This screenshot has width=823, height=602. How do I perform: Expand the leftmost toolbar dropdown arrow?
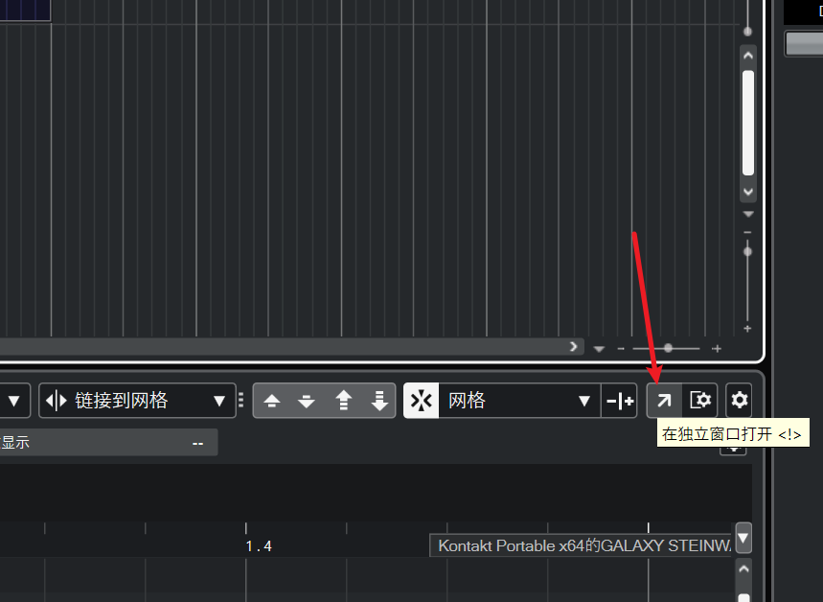pyautogui.click(x=14, y=402)
